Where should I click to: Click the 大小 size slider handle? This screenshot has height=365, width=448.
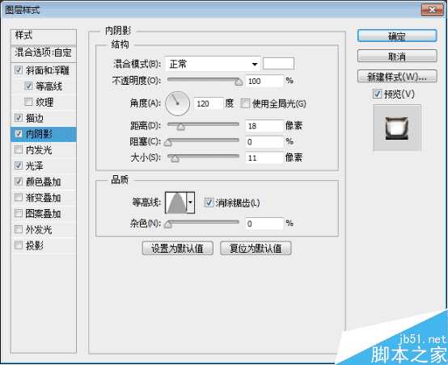pyautogui.click(x=175, y=158)
